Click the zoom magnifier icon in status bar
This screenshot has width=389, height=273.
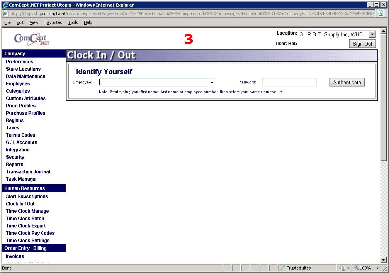pyautogui.click(x=357, y=268)
